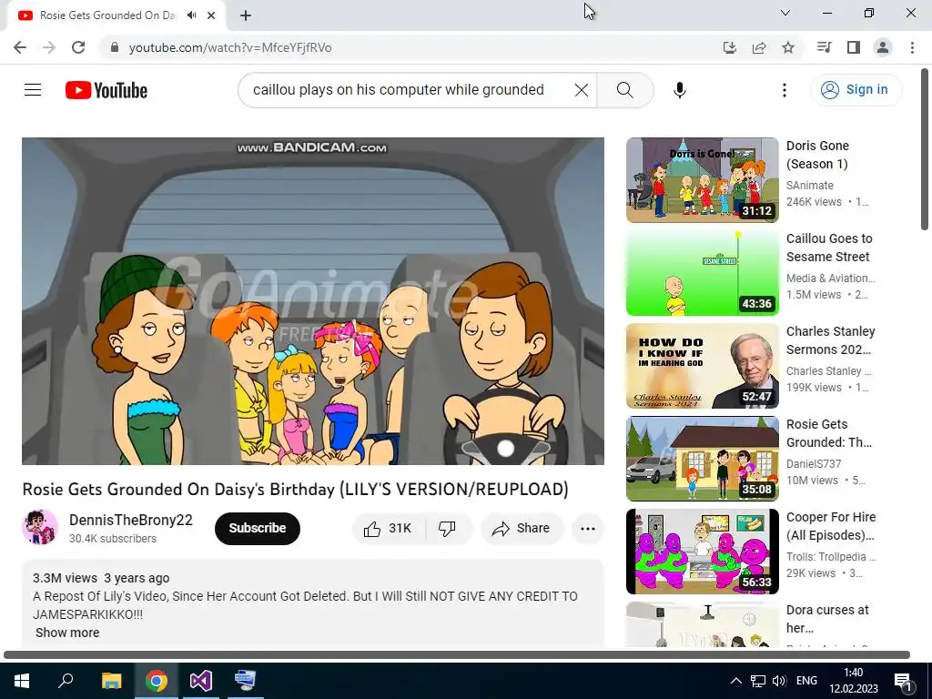The width and height of the screenshot is (932, 699).
Task: Open Caillou Goes to Sesame Street title
Action: [x=829, y=248]
